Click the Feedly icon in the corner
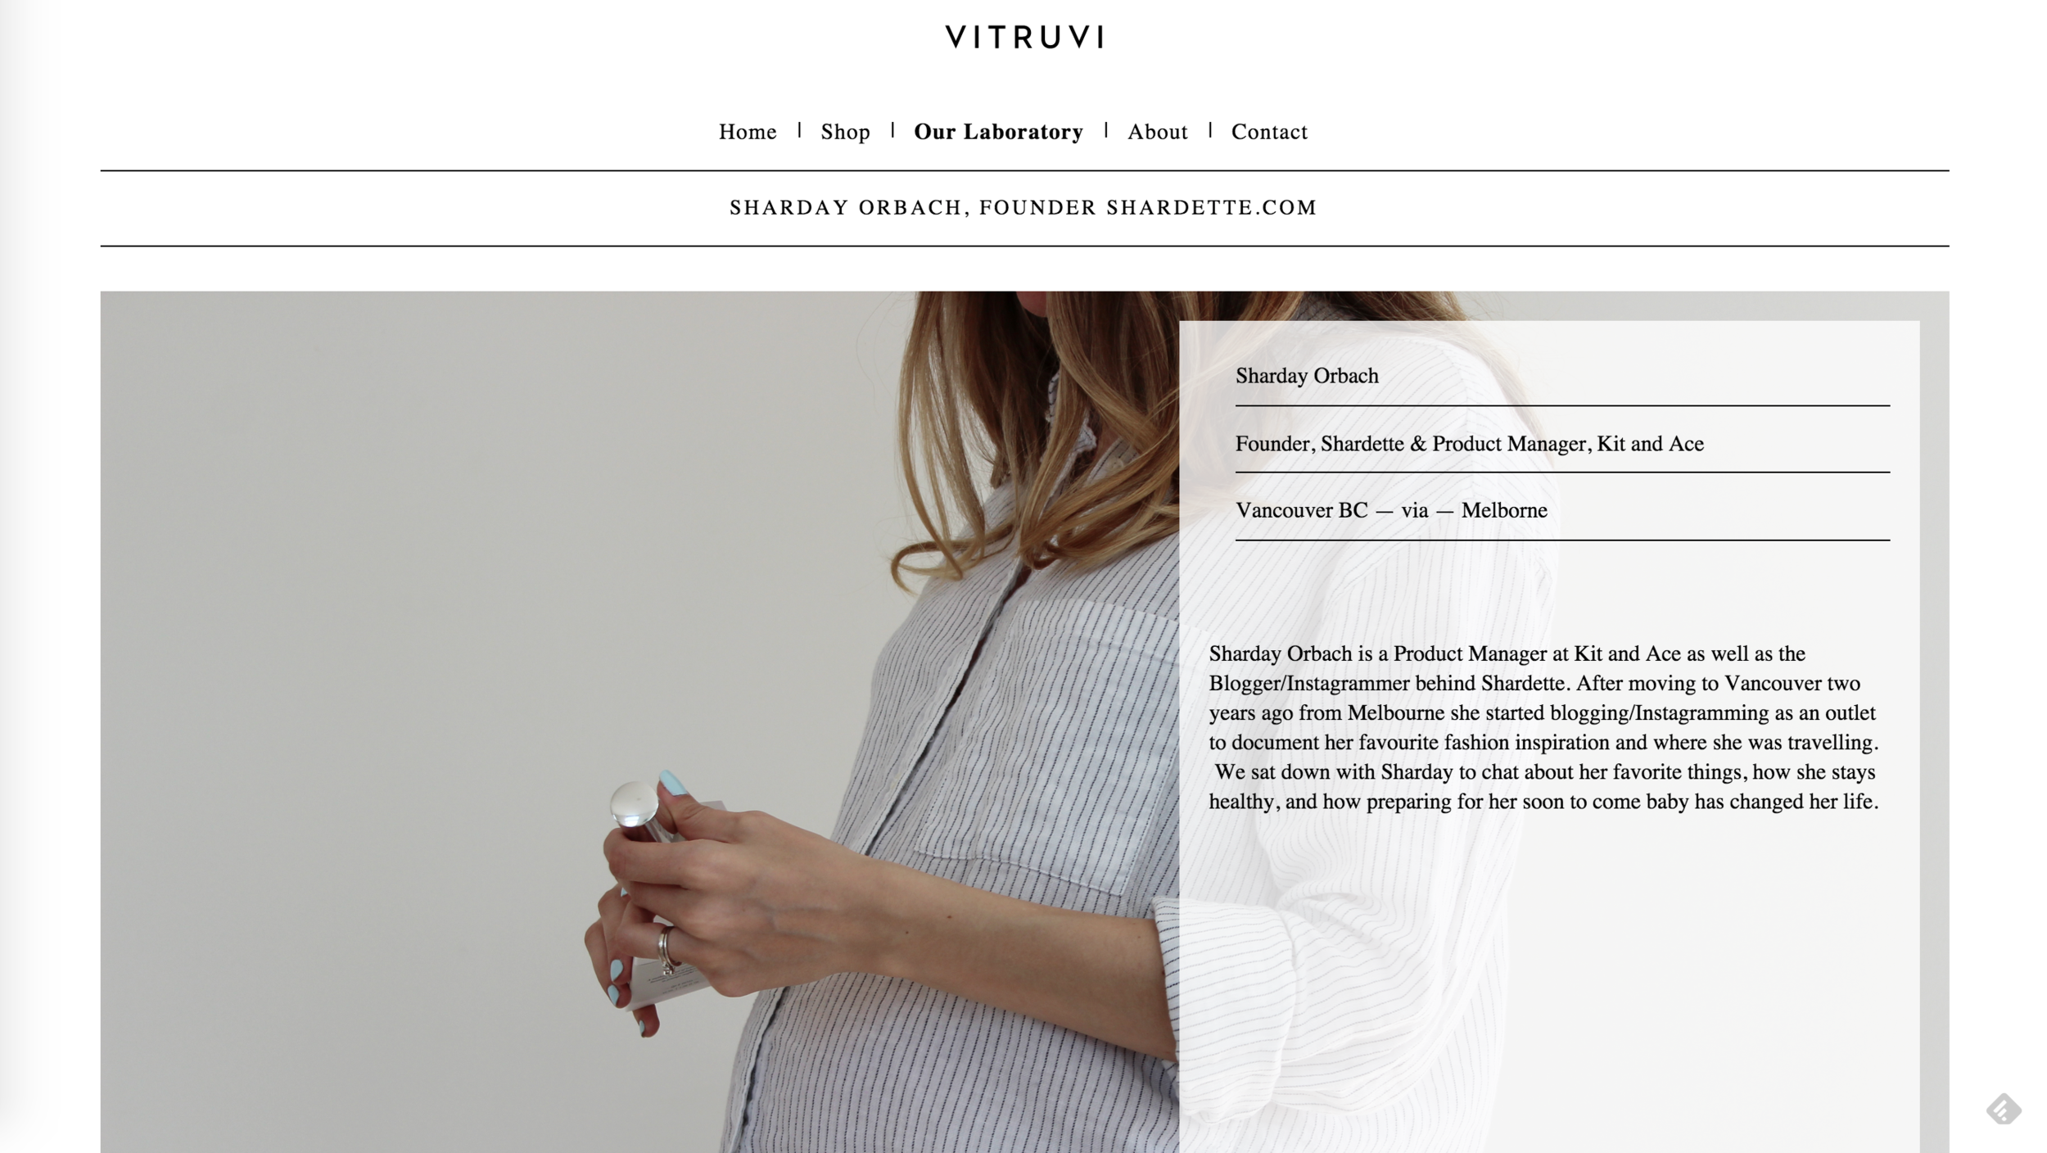The image size is (2047, 1153). coord(2003,1110)
